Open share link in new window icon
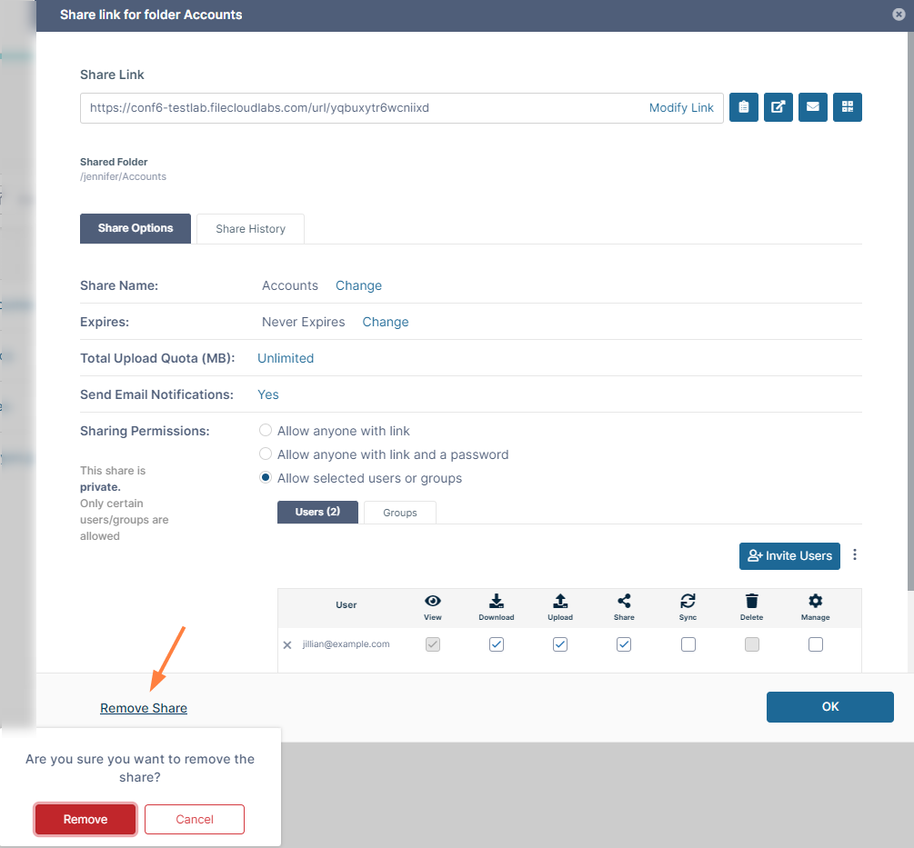 (x=778, y=107)
